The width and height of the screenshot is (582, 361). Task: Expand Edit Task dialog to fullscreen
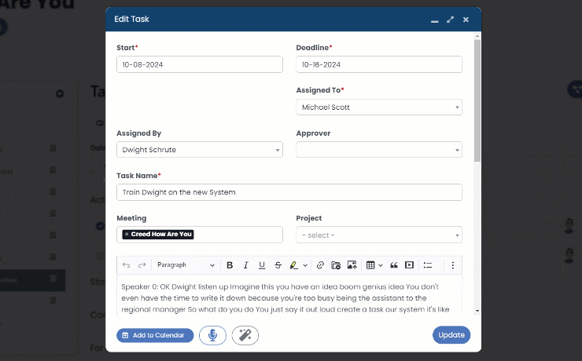[450, 20]
